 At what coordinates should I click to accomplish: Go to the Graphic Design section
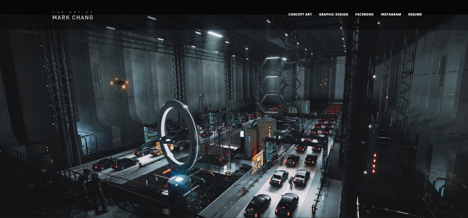pos(333,15)
